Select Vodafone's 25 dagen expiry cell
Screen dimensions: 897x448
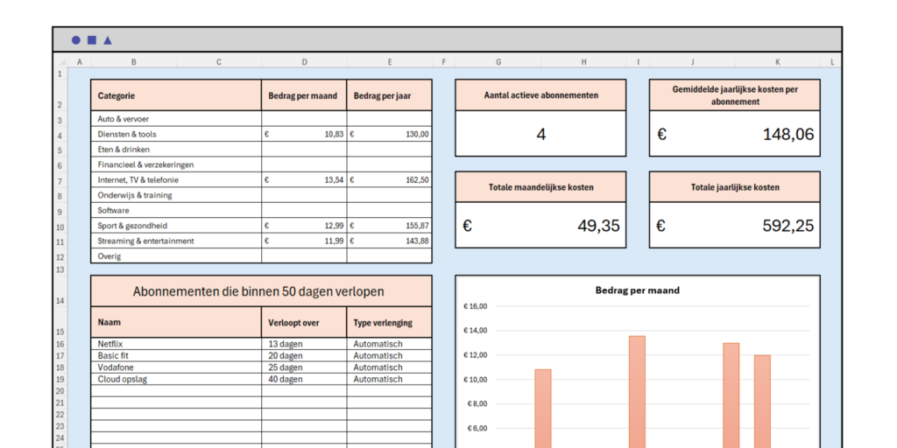(303, 367)
